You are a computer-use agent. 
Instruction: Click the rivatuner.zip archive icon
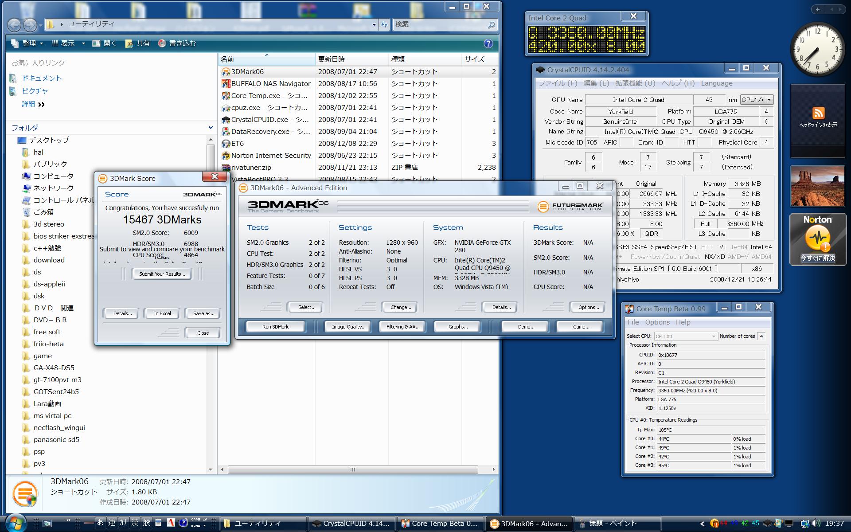click(x=226, y=168)
